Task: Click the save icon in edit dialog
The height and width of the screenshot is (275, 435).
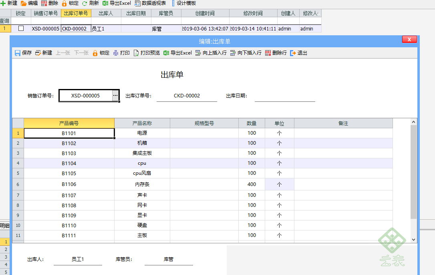Action: pos(18,53)
